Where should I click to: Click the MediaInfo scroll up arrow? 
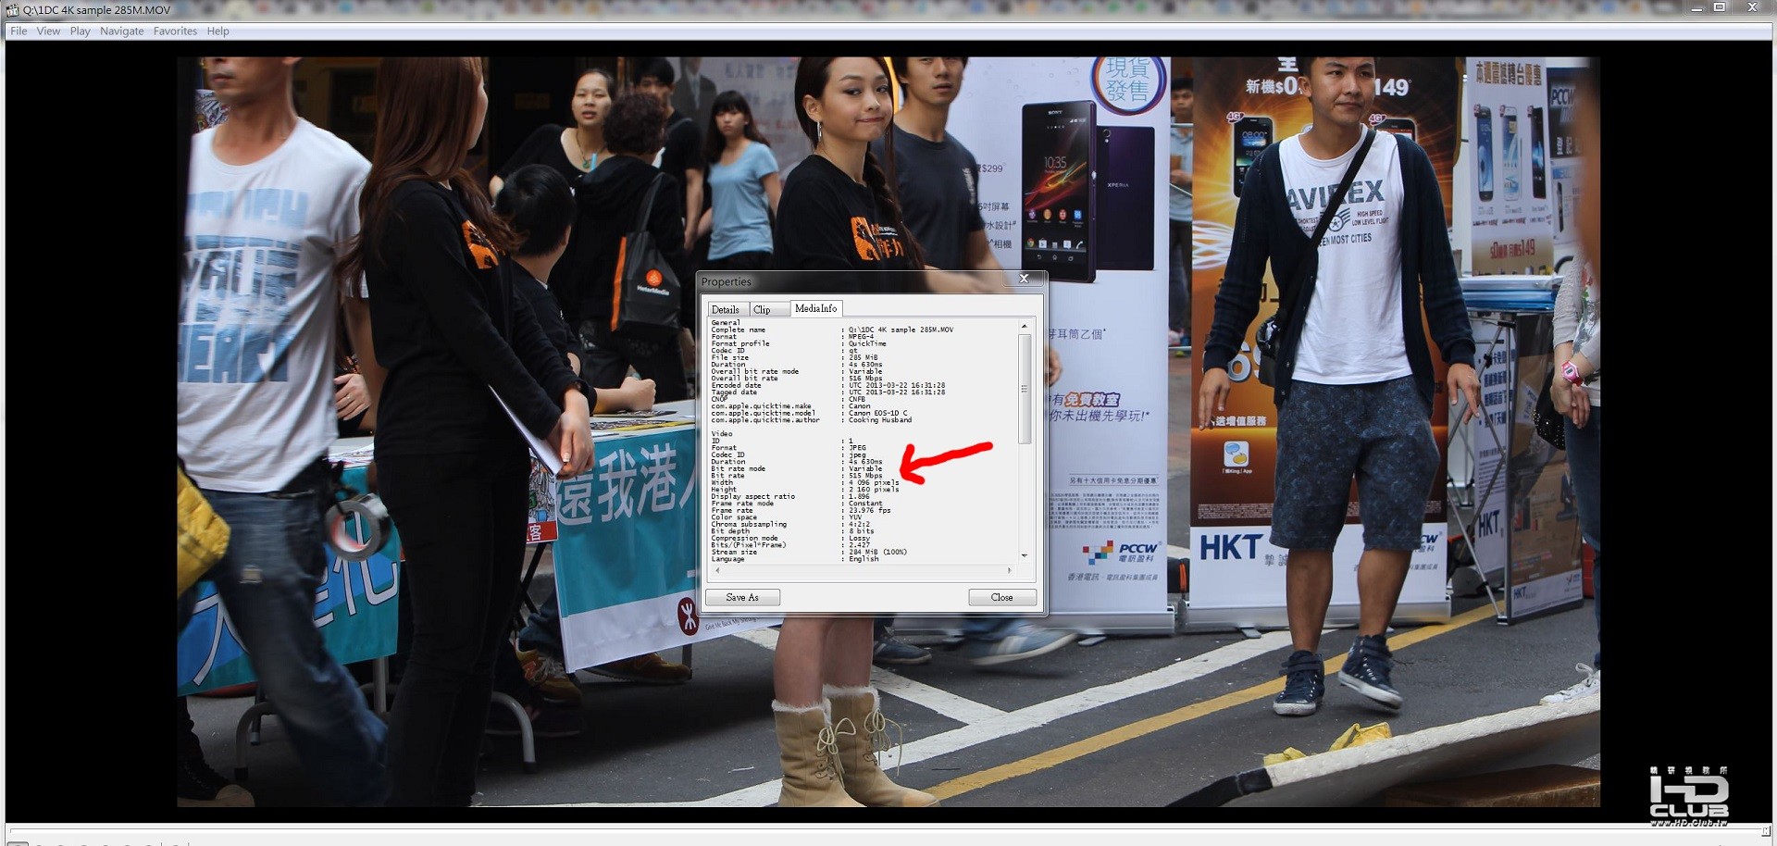pos(1025,327)
